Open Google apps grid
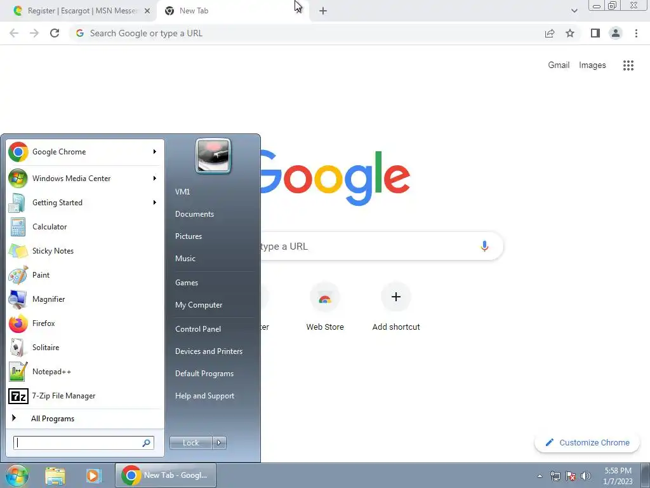This screenshot has height=488, width=650. (x=628, y=65)
